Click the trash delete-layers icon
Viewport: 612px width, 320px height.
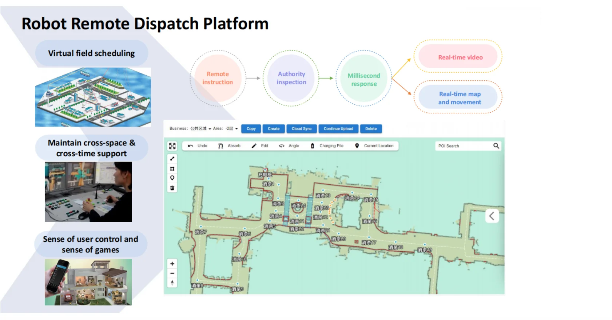tap(172, 188)
